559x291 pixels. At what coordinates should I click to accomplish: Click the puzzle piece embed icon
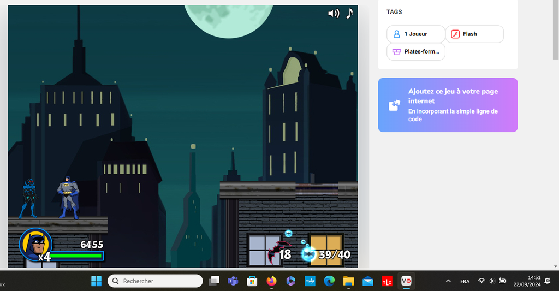394,105
